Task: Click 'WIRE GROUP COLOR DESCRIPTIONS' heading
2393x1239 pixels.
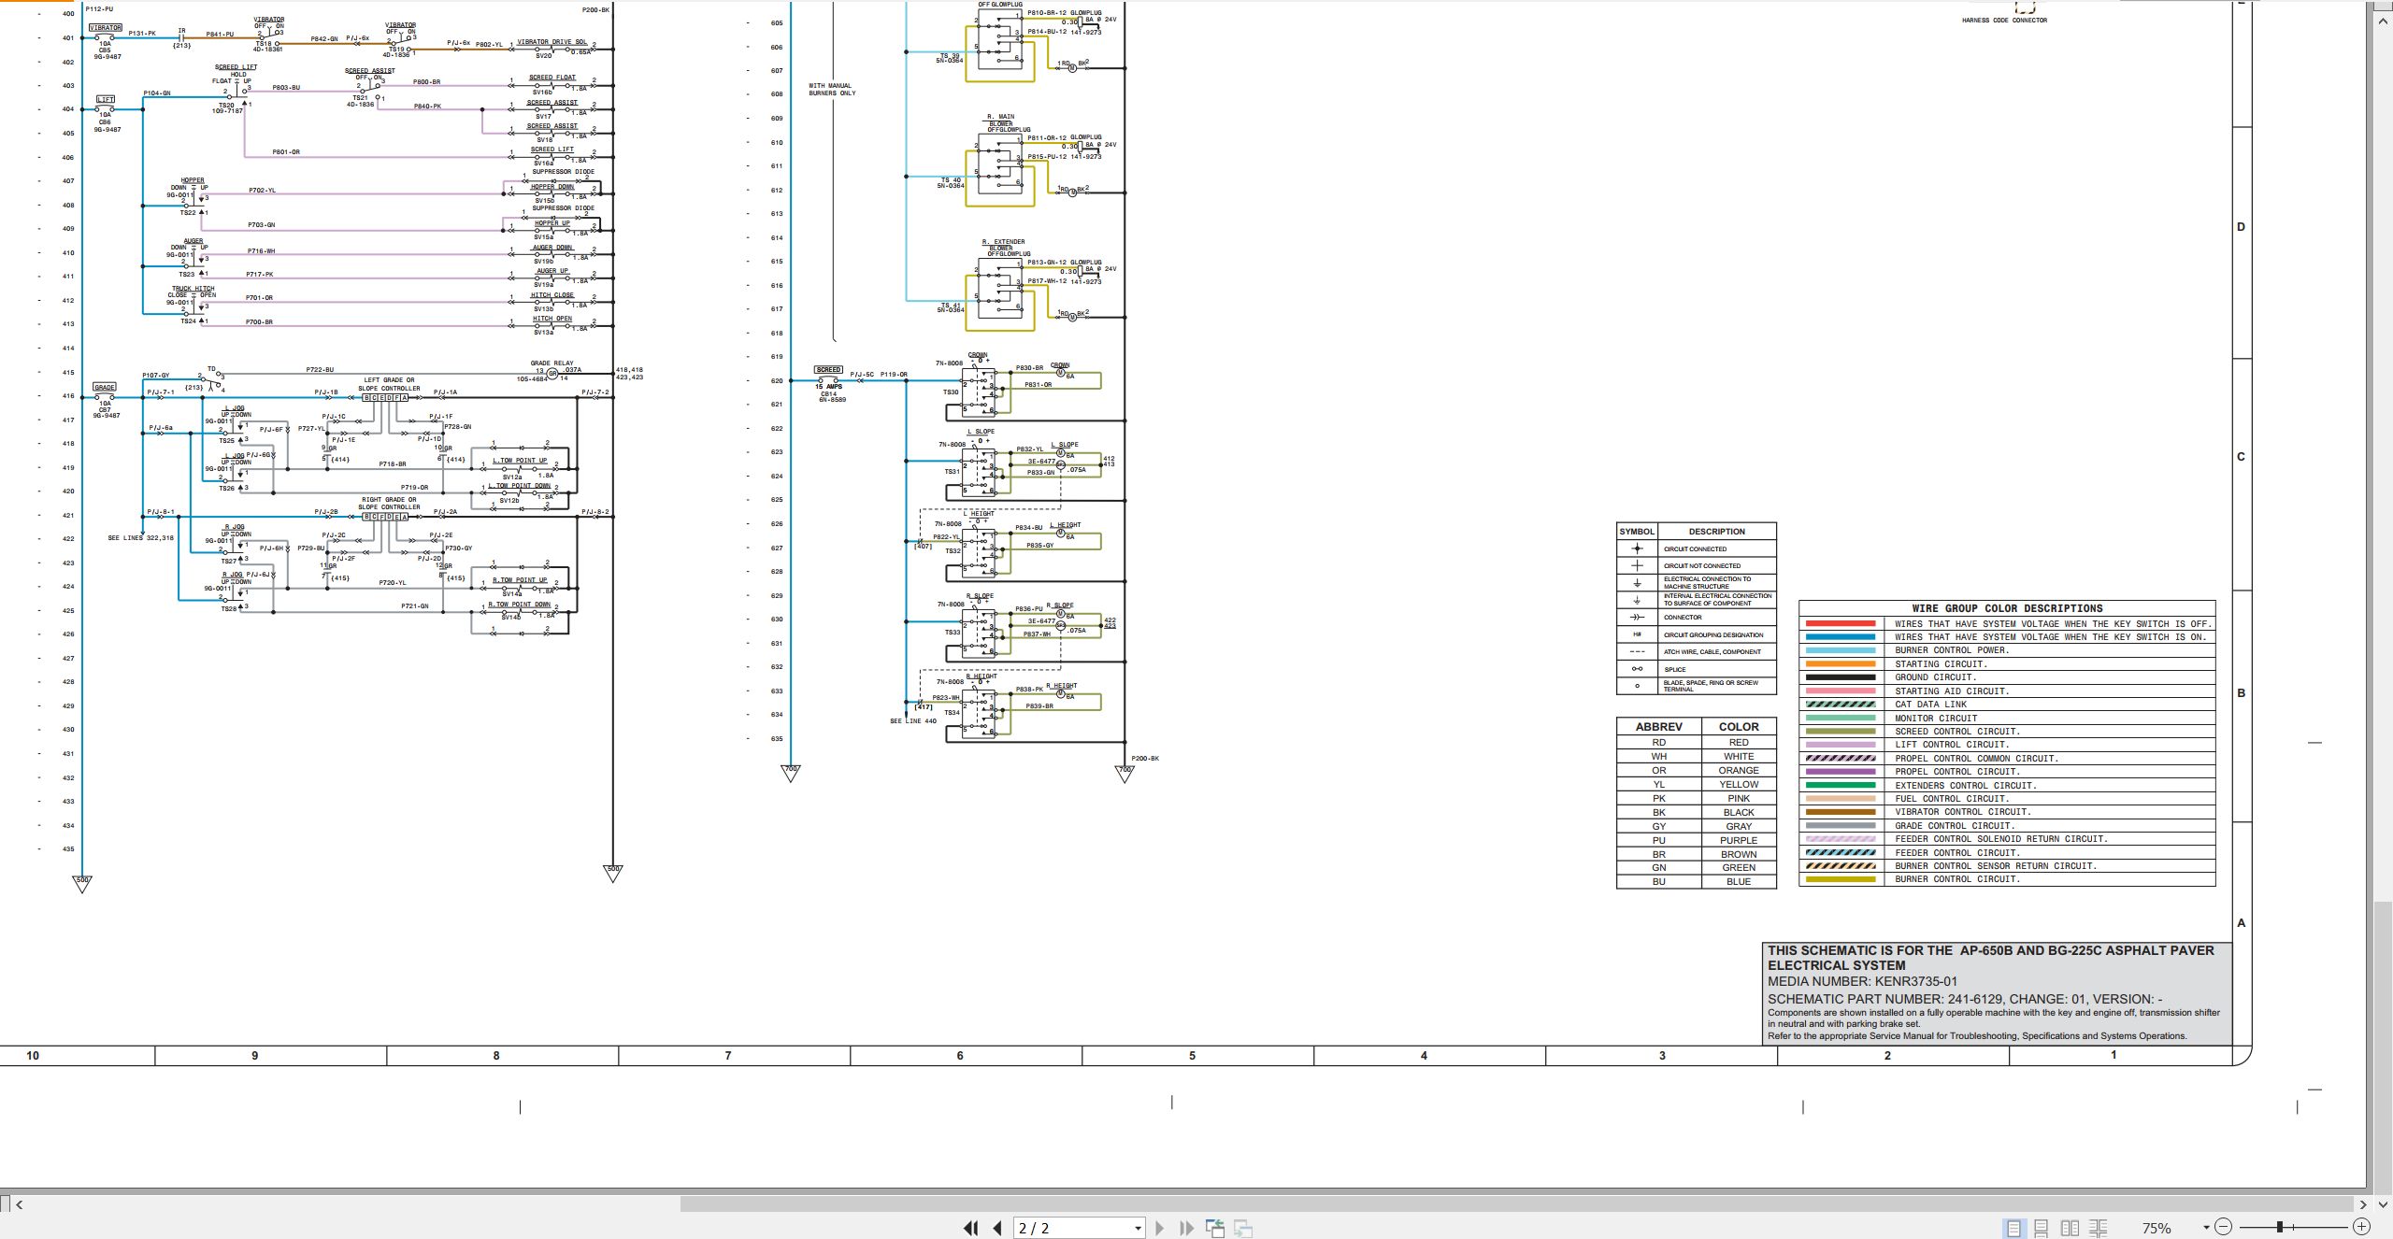Action: tap(2006, 608)
